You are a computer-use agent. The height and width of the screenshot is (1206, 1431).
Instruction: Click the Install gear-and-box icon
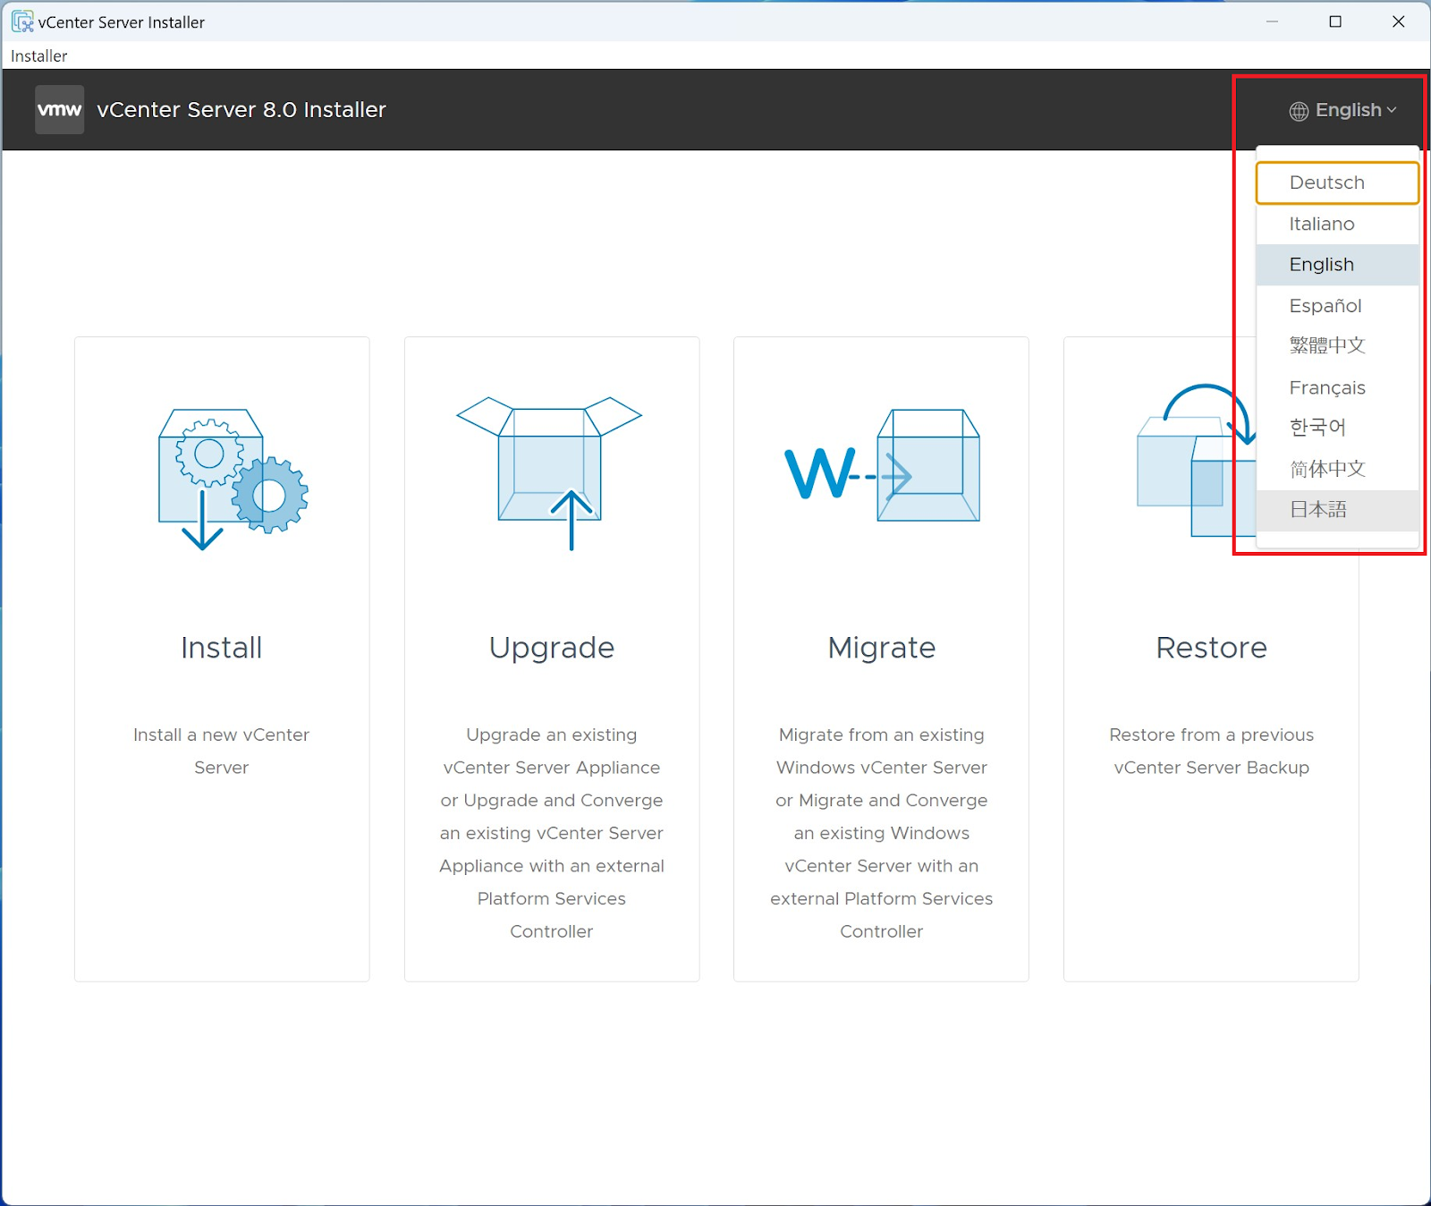coord(233,480)
